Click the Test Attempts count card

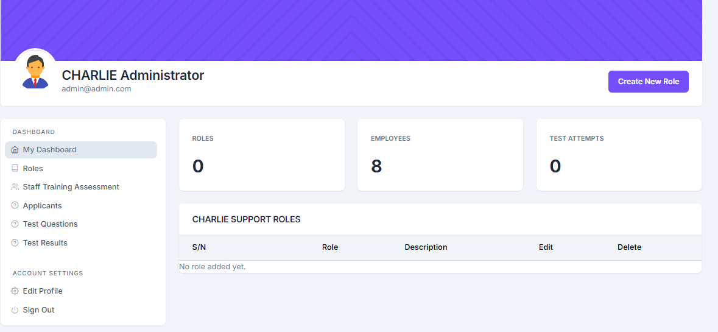[x=619, y=155]
